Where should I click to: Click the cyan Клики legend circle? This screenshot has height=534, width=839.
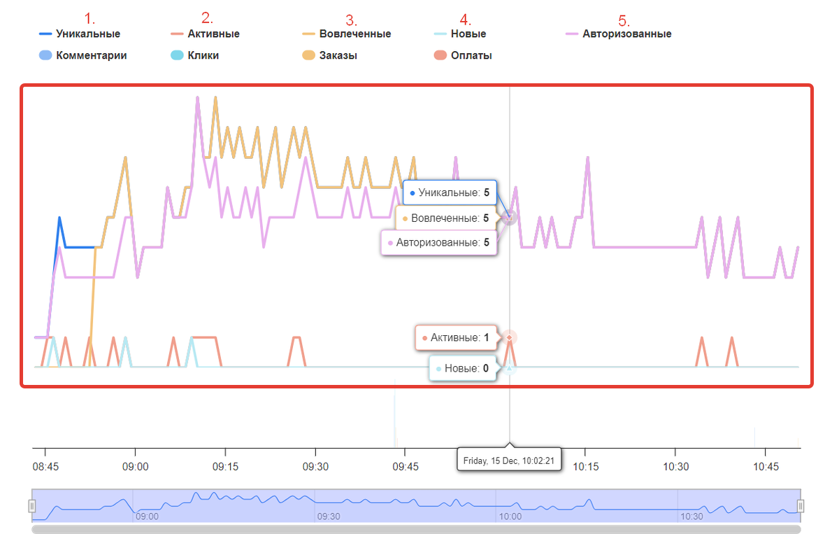click(177, 55)
